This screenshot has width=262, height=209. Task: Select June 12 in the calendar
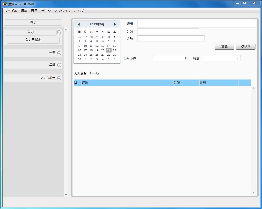(97, 46)
